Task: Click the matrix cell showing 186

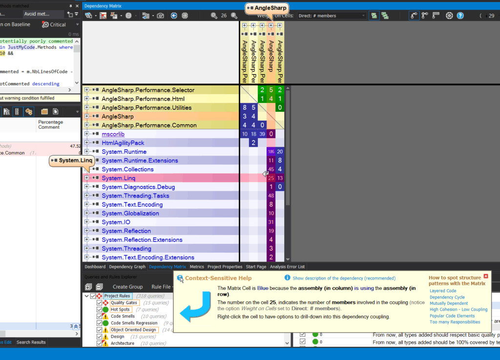Action: (271, 152)
